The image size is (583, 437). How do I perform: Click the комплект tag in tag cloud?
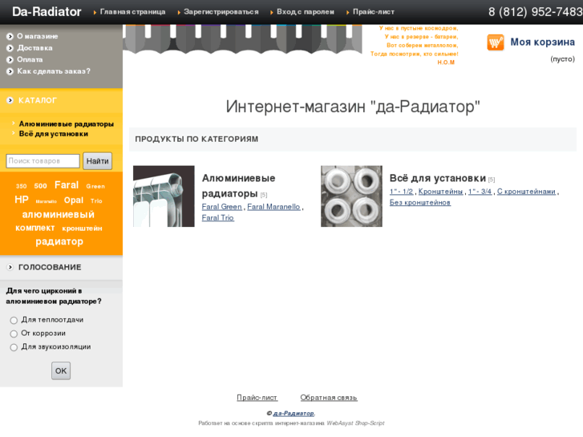(x=35, y=228)
